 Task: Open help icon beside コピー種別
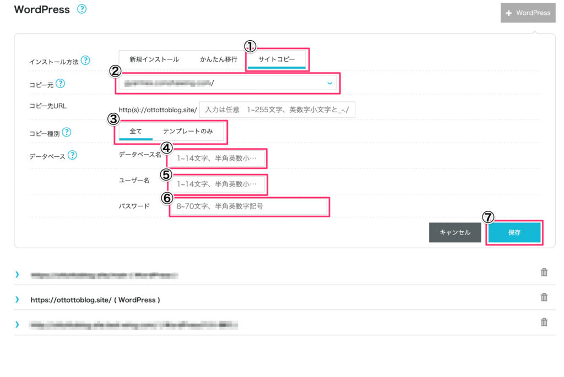click(67, 132)
